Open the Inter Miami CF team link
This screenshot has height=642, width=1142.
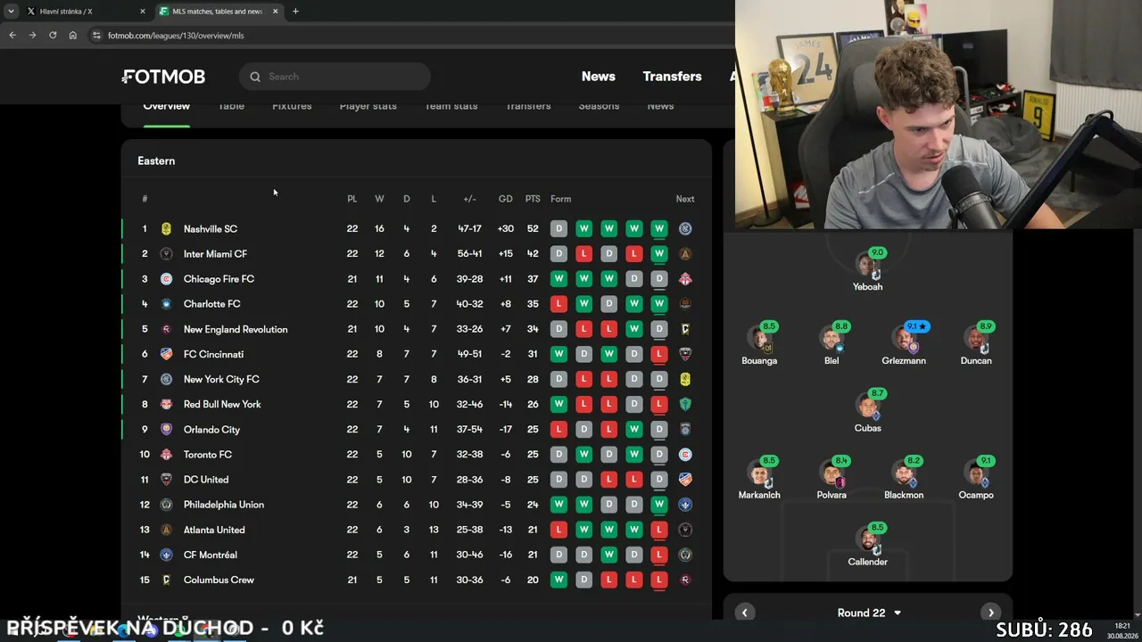coord(215,254)
